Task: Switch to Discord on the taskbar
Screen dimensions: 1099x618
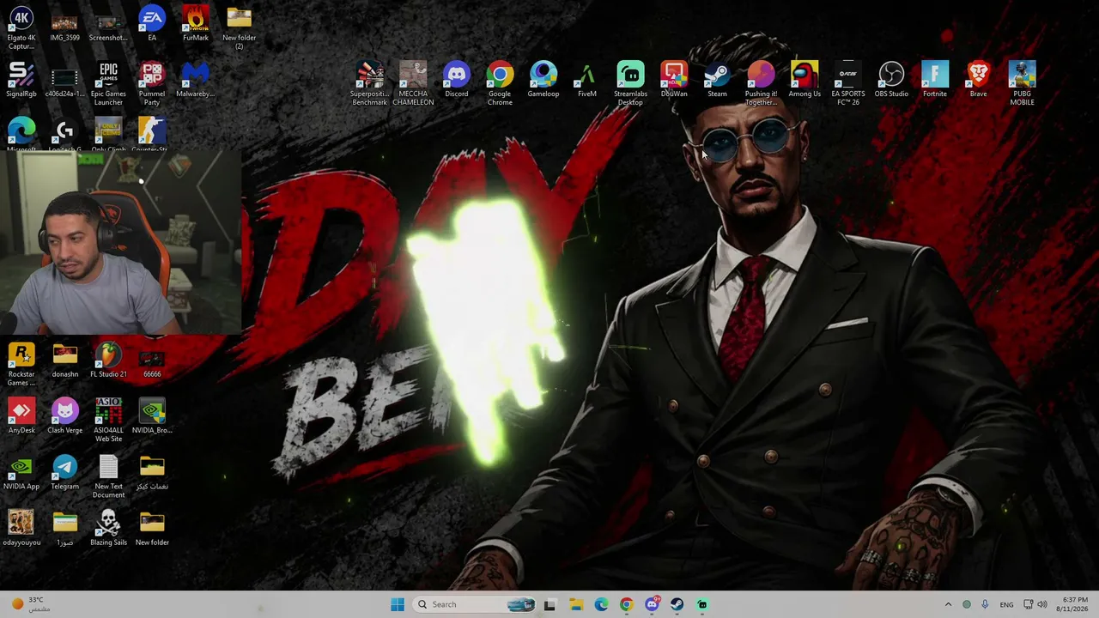Action: tap(652, 604)
